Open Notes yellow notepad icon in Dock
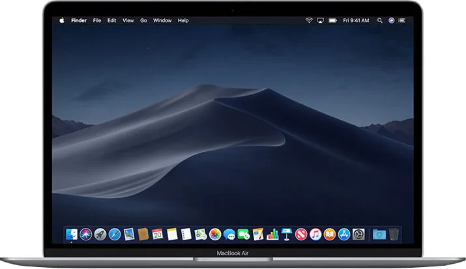This screenshot has width=466, height=269. tap(172, 234)
